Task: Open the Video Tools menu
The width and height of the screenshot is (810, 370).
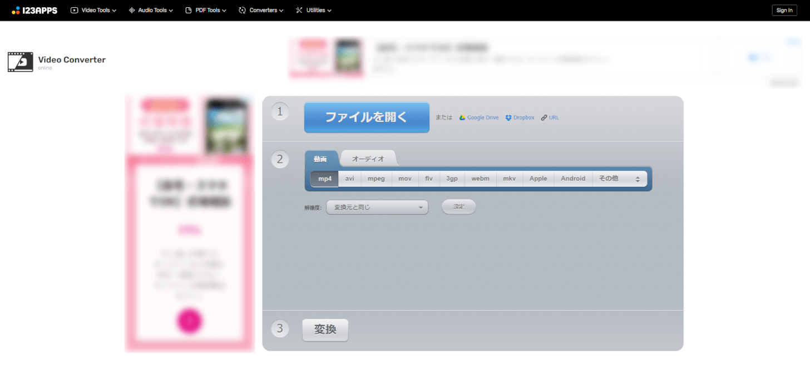Action: (x=93, y=10)
